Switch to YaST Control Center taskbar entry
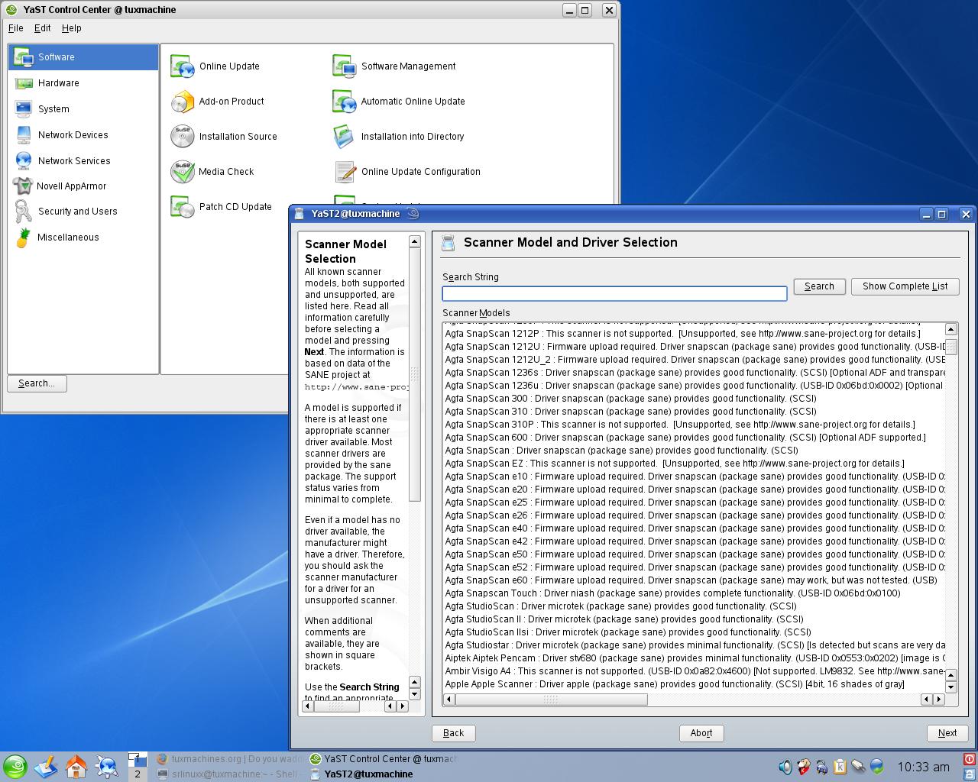Viewport: 978px width, 782px height. (383, 759)
